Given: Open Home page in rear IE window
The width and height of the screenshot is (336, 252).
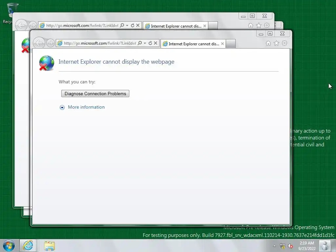Looking at the screenshot, I should (250, 26).
